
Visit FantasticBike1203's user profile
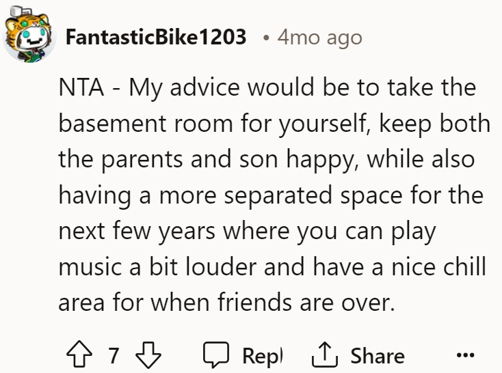[x=156, y=37]
